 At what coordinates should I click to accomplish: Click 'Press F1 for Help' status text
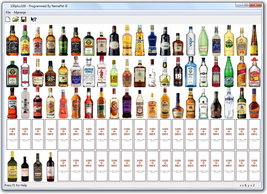point(16,185)
